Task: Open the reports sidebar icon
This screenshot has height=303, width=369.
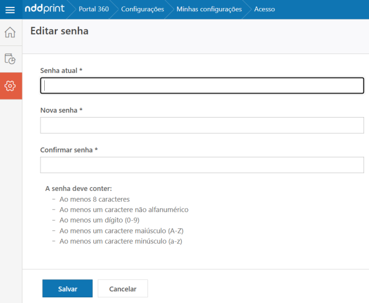Action: [10, 59]
